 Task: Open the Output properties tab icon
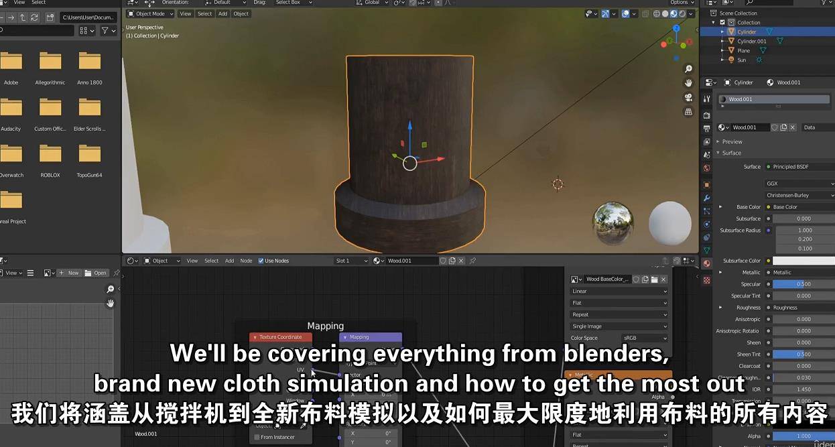point(706,128)
